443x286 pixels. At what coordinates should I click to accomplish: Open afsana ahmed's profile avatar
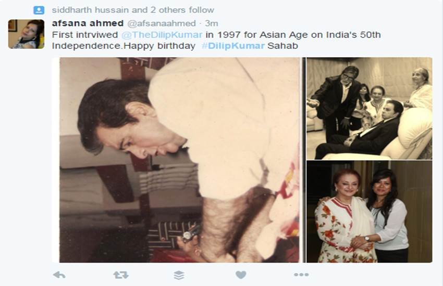[26, 34]
